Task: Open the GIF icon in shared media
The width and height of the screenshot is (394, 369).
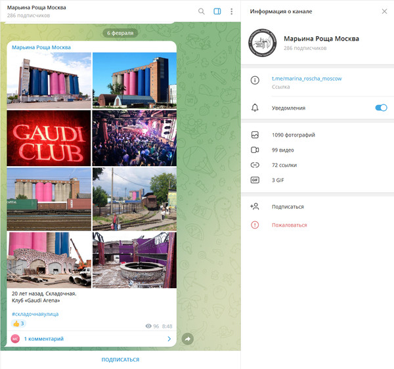Action: pos(255,180)
